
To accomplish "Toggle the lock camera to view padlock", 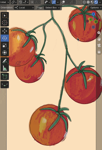I will (99, 52).
